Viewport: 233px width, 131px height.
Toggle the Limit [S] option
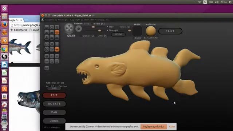[x=102, y=36]
